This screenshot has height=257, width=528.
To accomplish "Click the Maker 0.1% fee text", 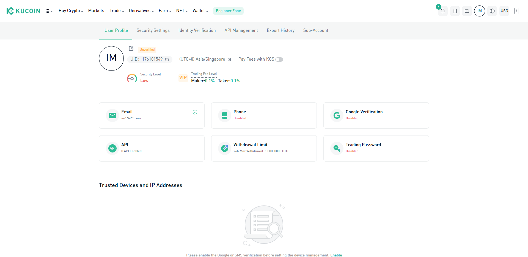I will click(x=203, y=81).
